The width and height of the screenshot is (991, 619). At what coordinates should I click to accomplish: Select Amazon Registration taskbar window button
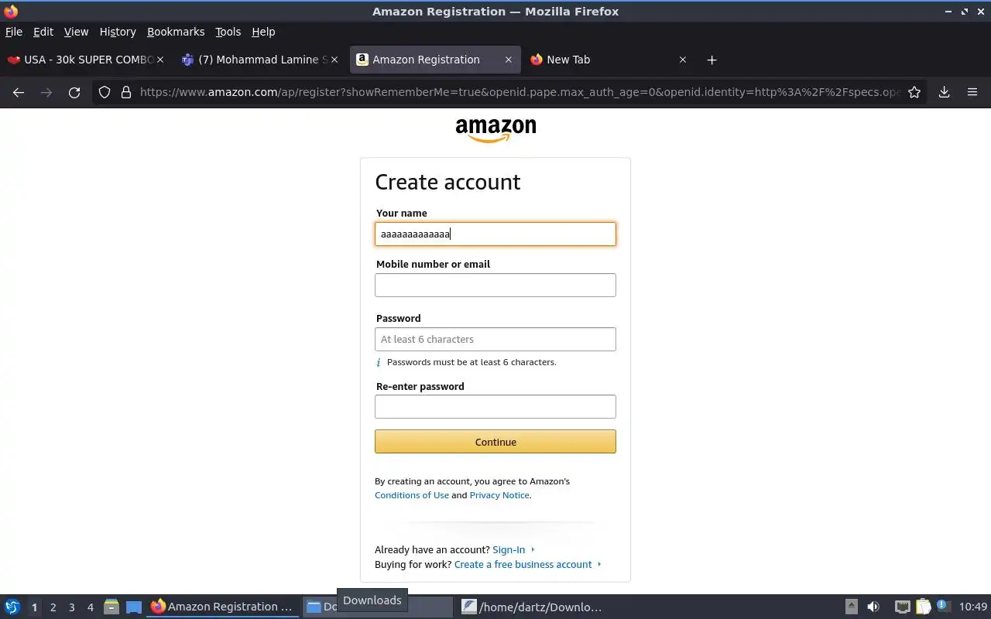[223, 607]
